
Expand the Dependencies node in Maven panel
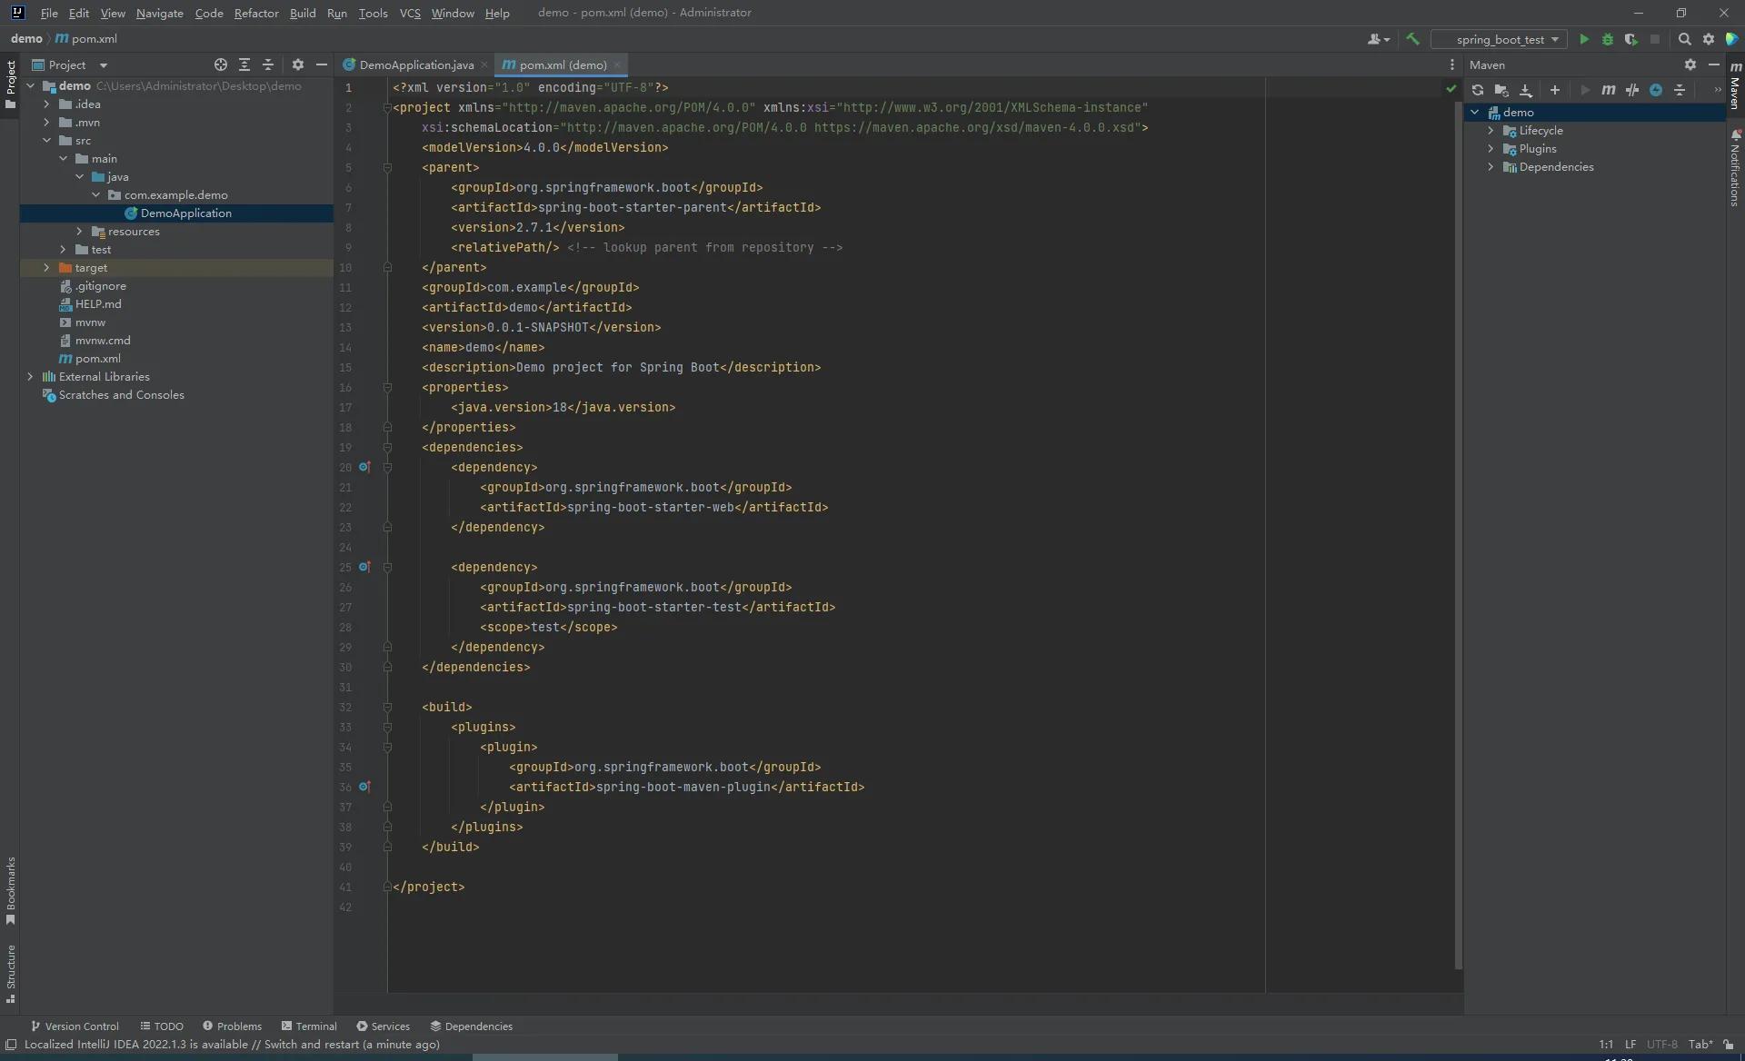click(1491, 166)
